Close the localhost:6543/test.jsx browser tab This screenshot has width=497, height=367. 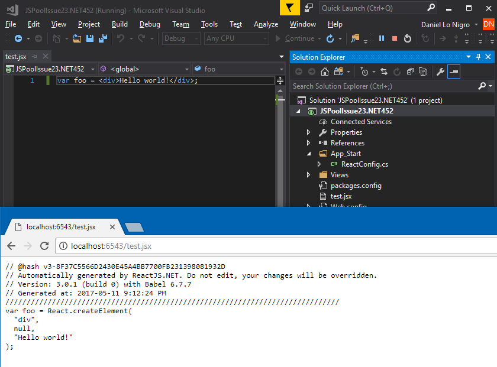(x=112, y=227)
